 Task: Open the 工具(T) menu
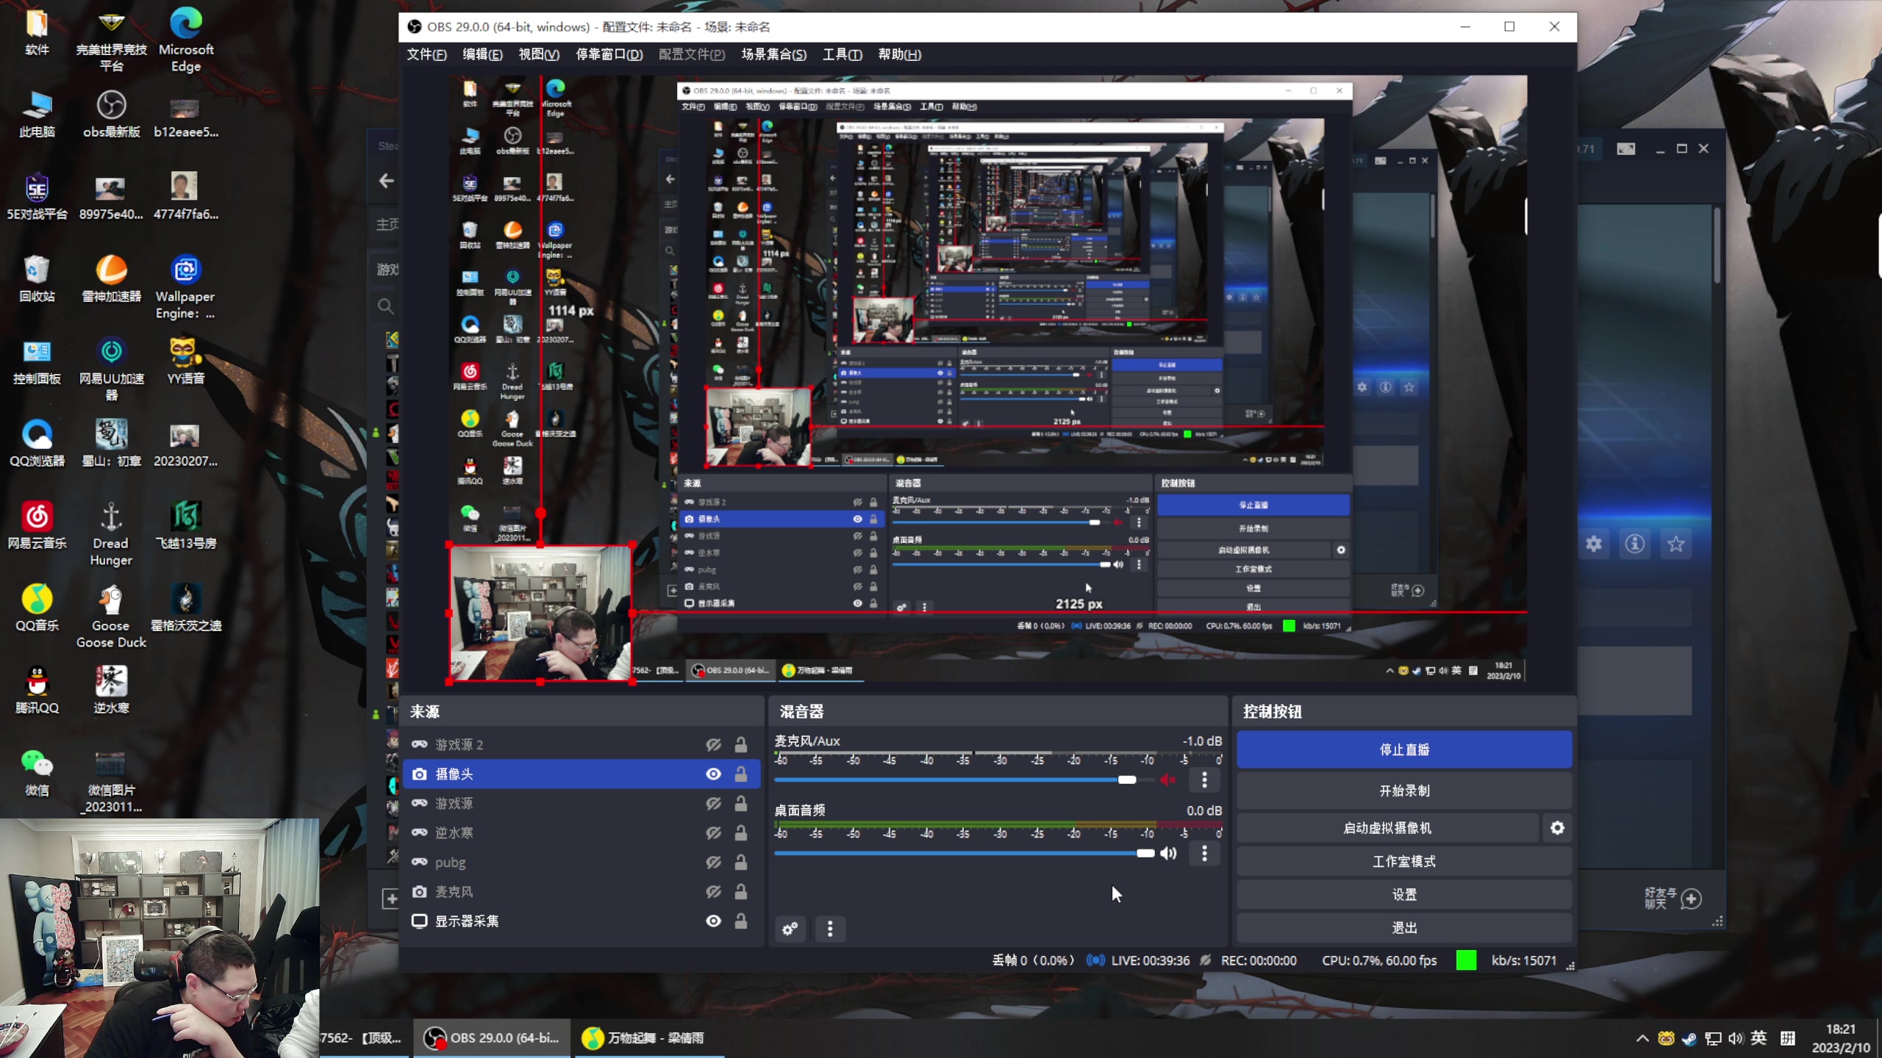coord(842,54)
